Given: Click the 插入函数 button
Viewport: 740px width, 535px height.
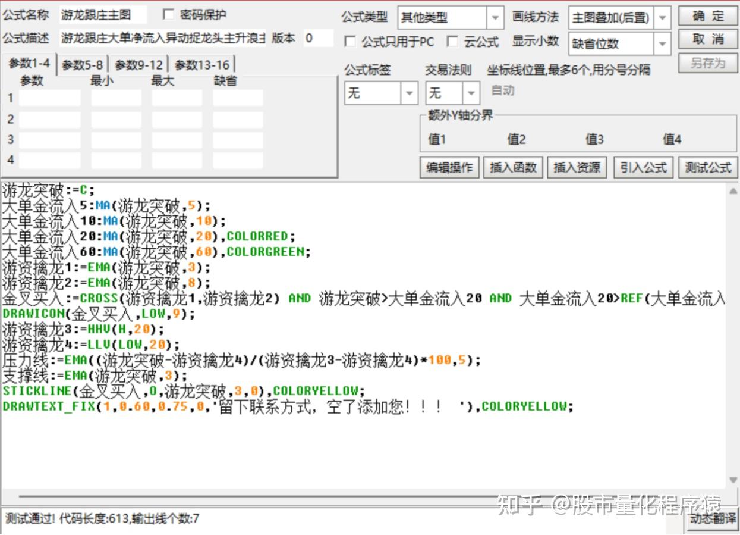Looking at the screenshot, I should (x=513, y=168).
